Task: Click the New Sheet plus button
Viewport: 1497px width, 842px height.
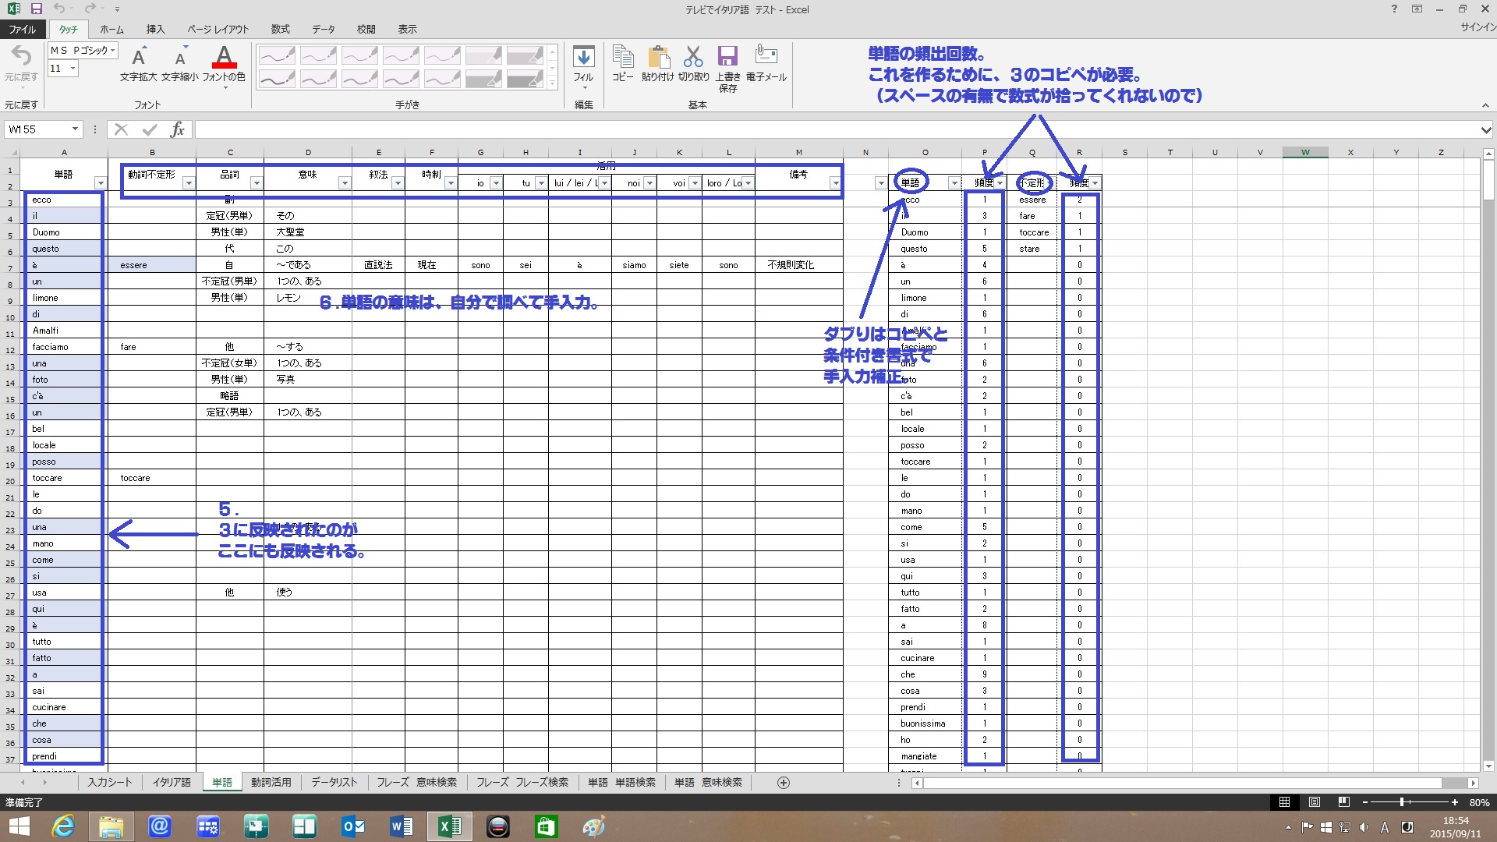Action: [784, 782]
